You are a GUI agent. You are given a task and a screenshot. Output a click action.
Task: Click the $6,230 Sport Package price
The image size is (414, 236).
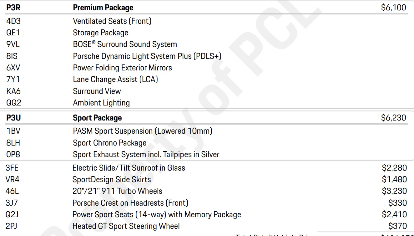click(x=393, y=118)
